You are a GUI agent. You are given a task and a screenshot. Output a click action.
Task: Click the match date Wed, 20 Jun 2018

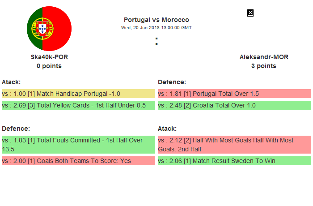[x=156, y=27]
